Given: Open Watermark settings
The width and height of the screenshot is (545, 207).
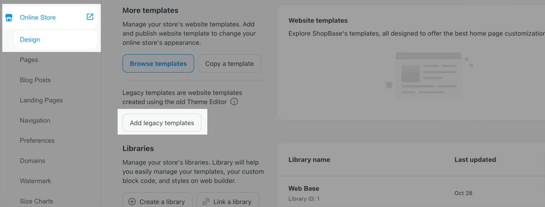Looking at the screenshot, I should click(x=35, y=181).
